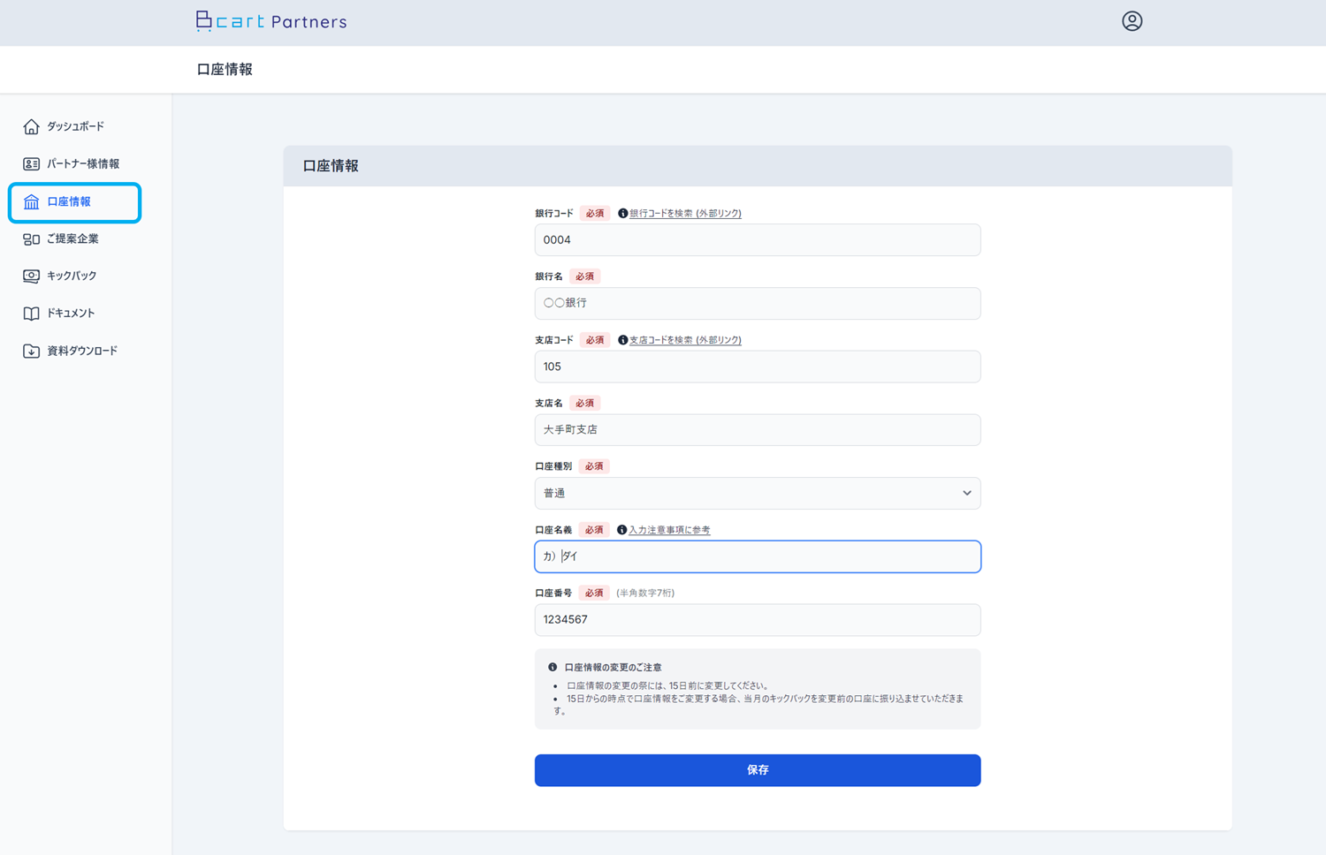This screenshot has height=855, width=1326.
Task: Click the 口座情報 bank icon
Action: tap(31, 202)
